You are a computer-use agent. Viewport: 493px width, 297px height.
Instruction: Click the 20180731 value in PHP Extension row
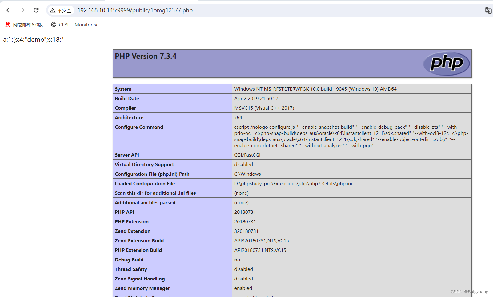245,222
